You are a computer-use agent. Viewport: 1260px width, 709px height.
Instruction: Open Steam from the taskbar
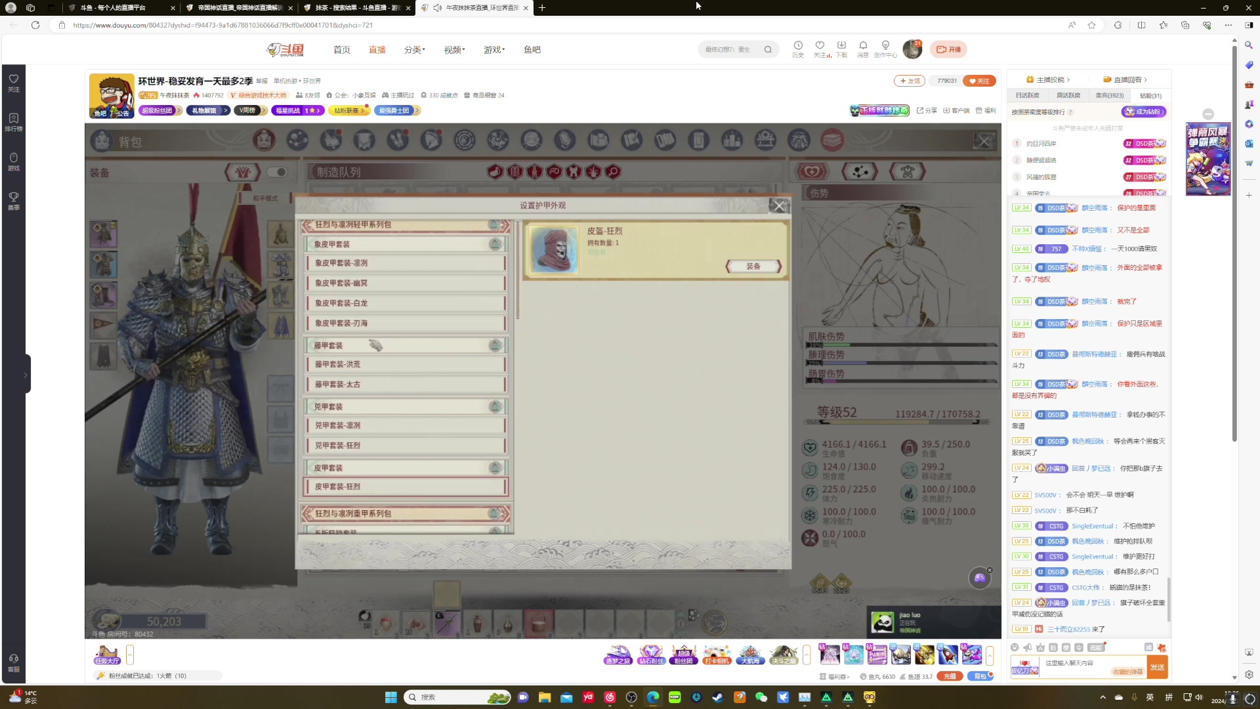(x=718, y=697)
